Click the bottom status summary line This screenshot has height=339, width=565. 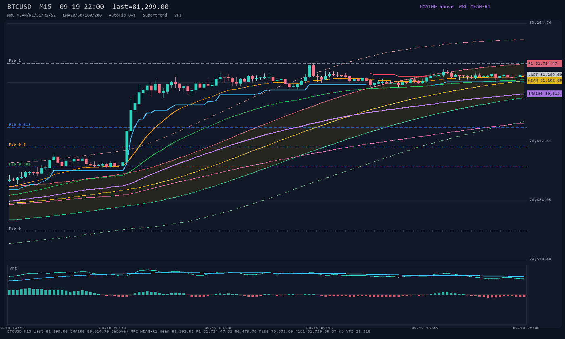click(x=189, y=331)
